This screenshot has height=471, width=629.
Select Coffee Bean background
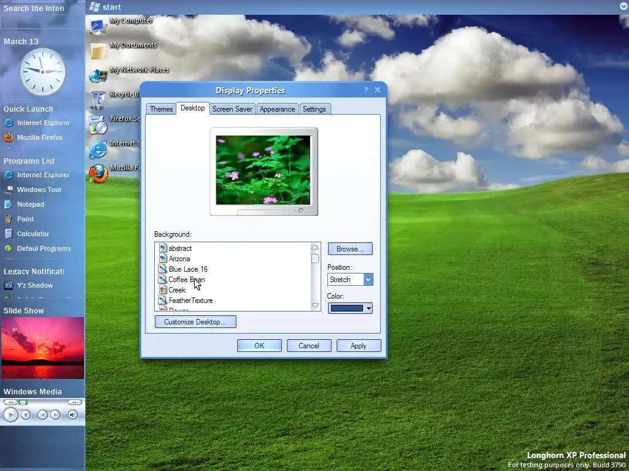(x=182, y=280)
